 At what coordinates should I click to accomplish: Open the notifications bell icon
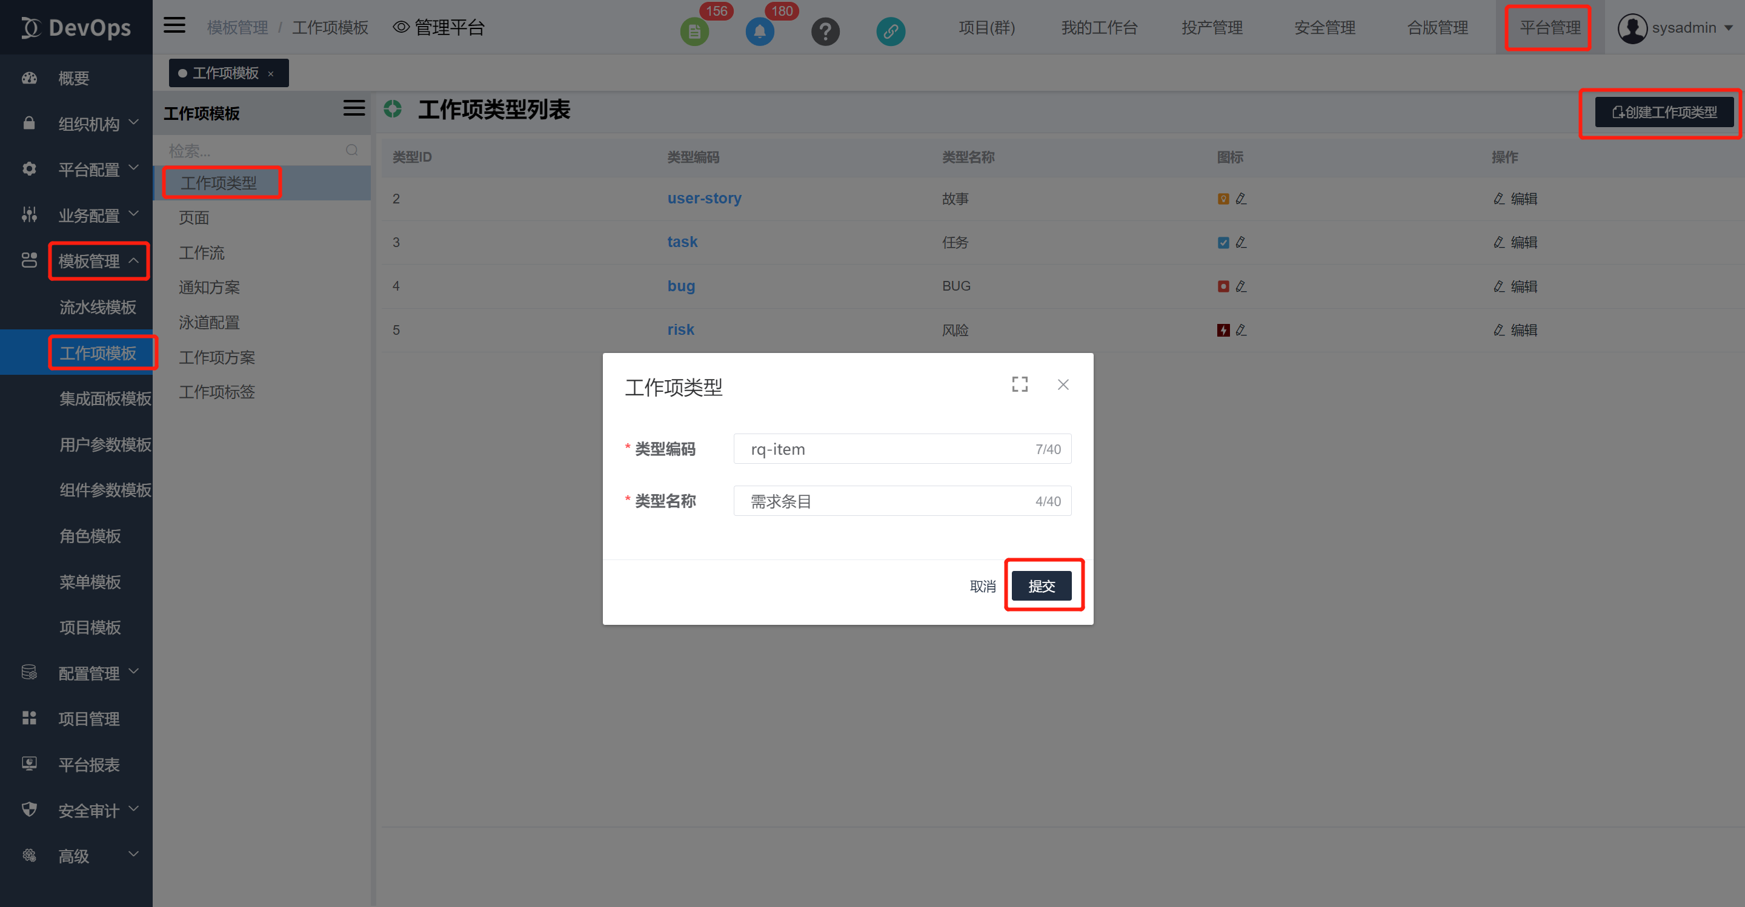pos(759,31)
